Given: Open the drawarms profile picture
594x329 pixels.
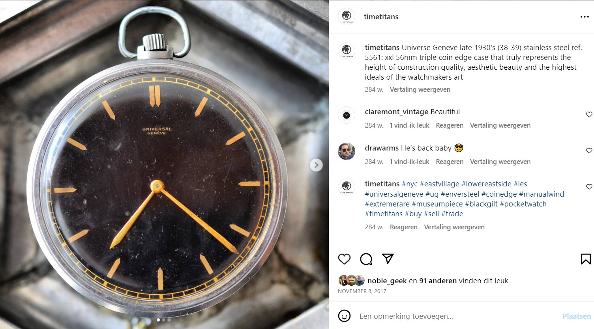Looking at the screenshot, I should (x=347, y=151).
